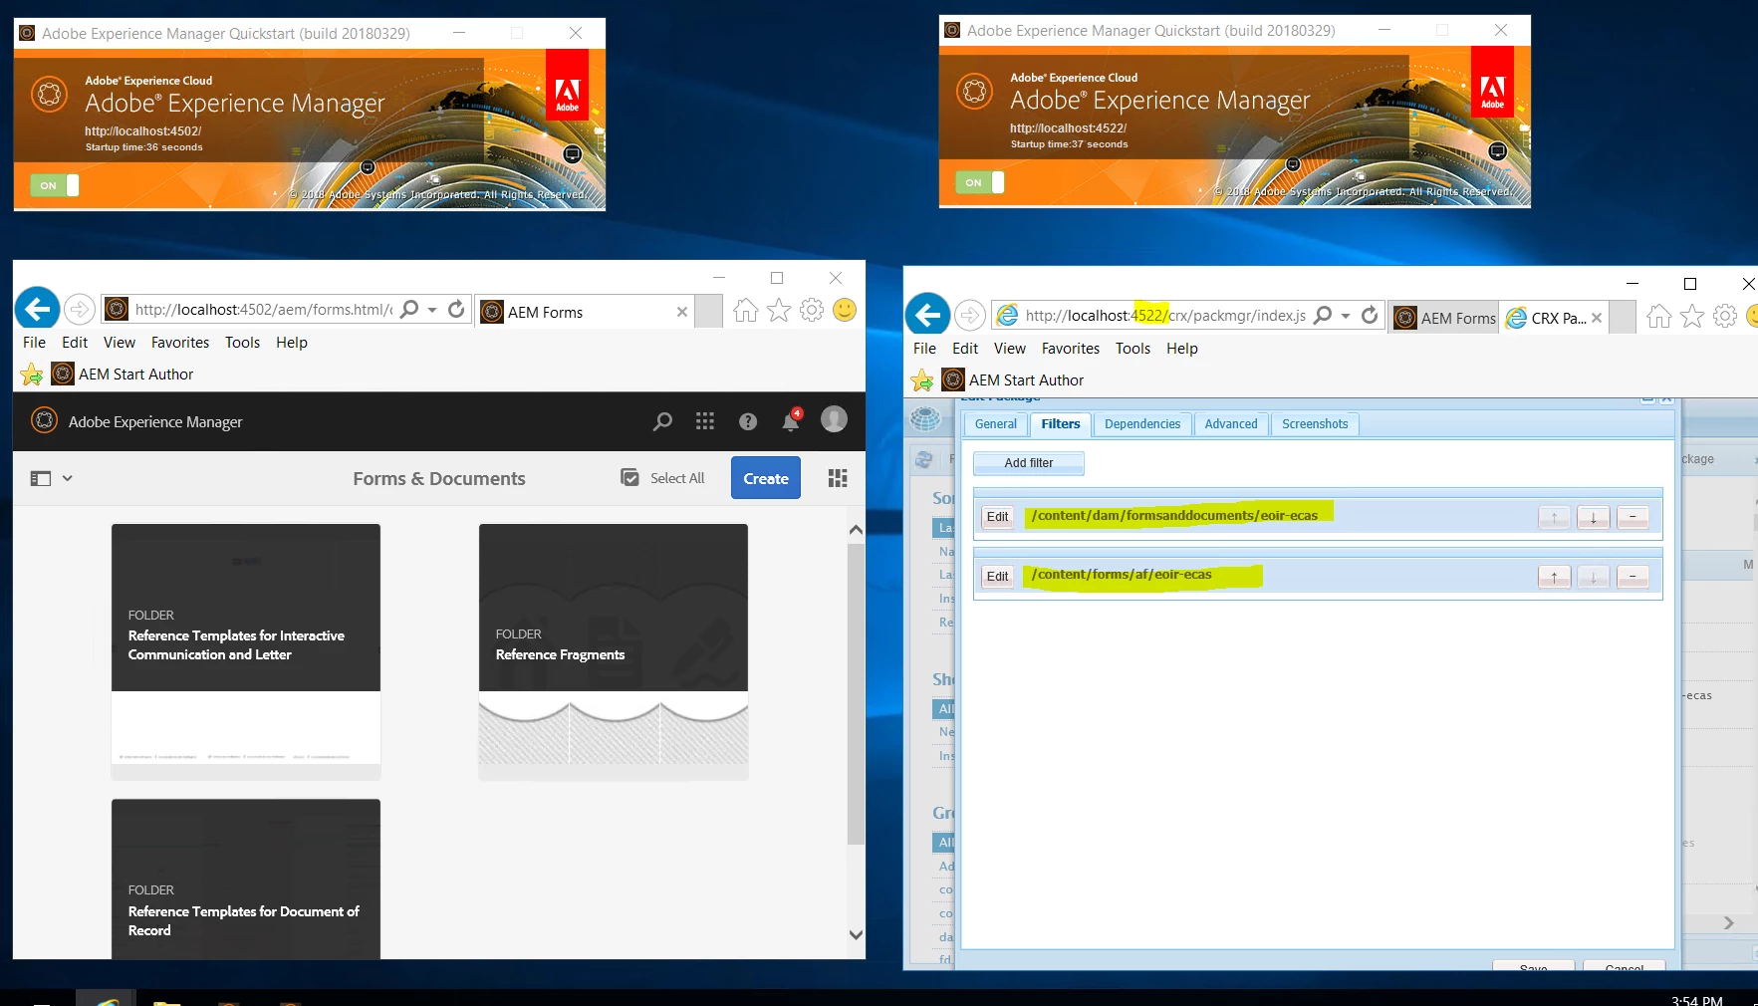The width and height of the screenshot is (1758, 1006).
Task: Open browser icon in right Quickstart window
Action: [x=1497, y=150]
